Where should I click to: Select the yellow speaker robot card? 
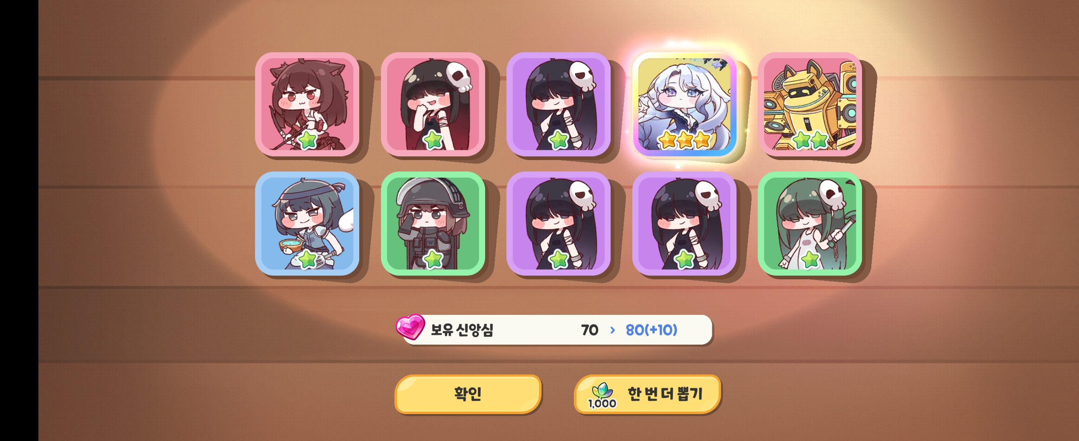pos(810,104)
